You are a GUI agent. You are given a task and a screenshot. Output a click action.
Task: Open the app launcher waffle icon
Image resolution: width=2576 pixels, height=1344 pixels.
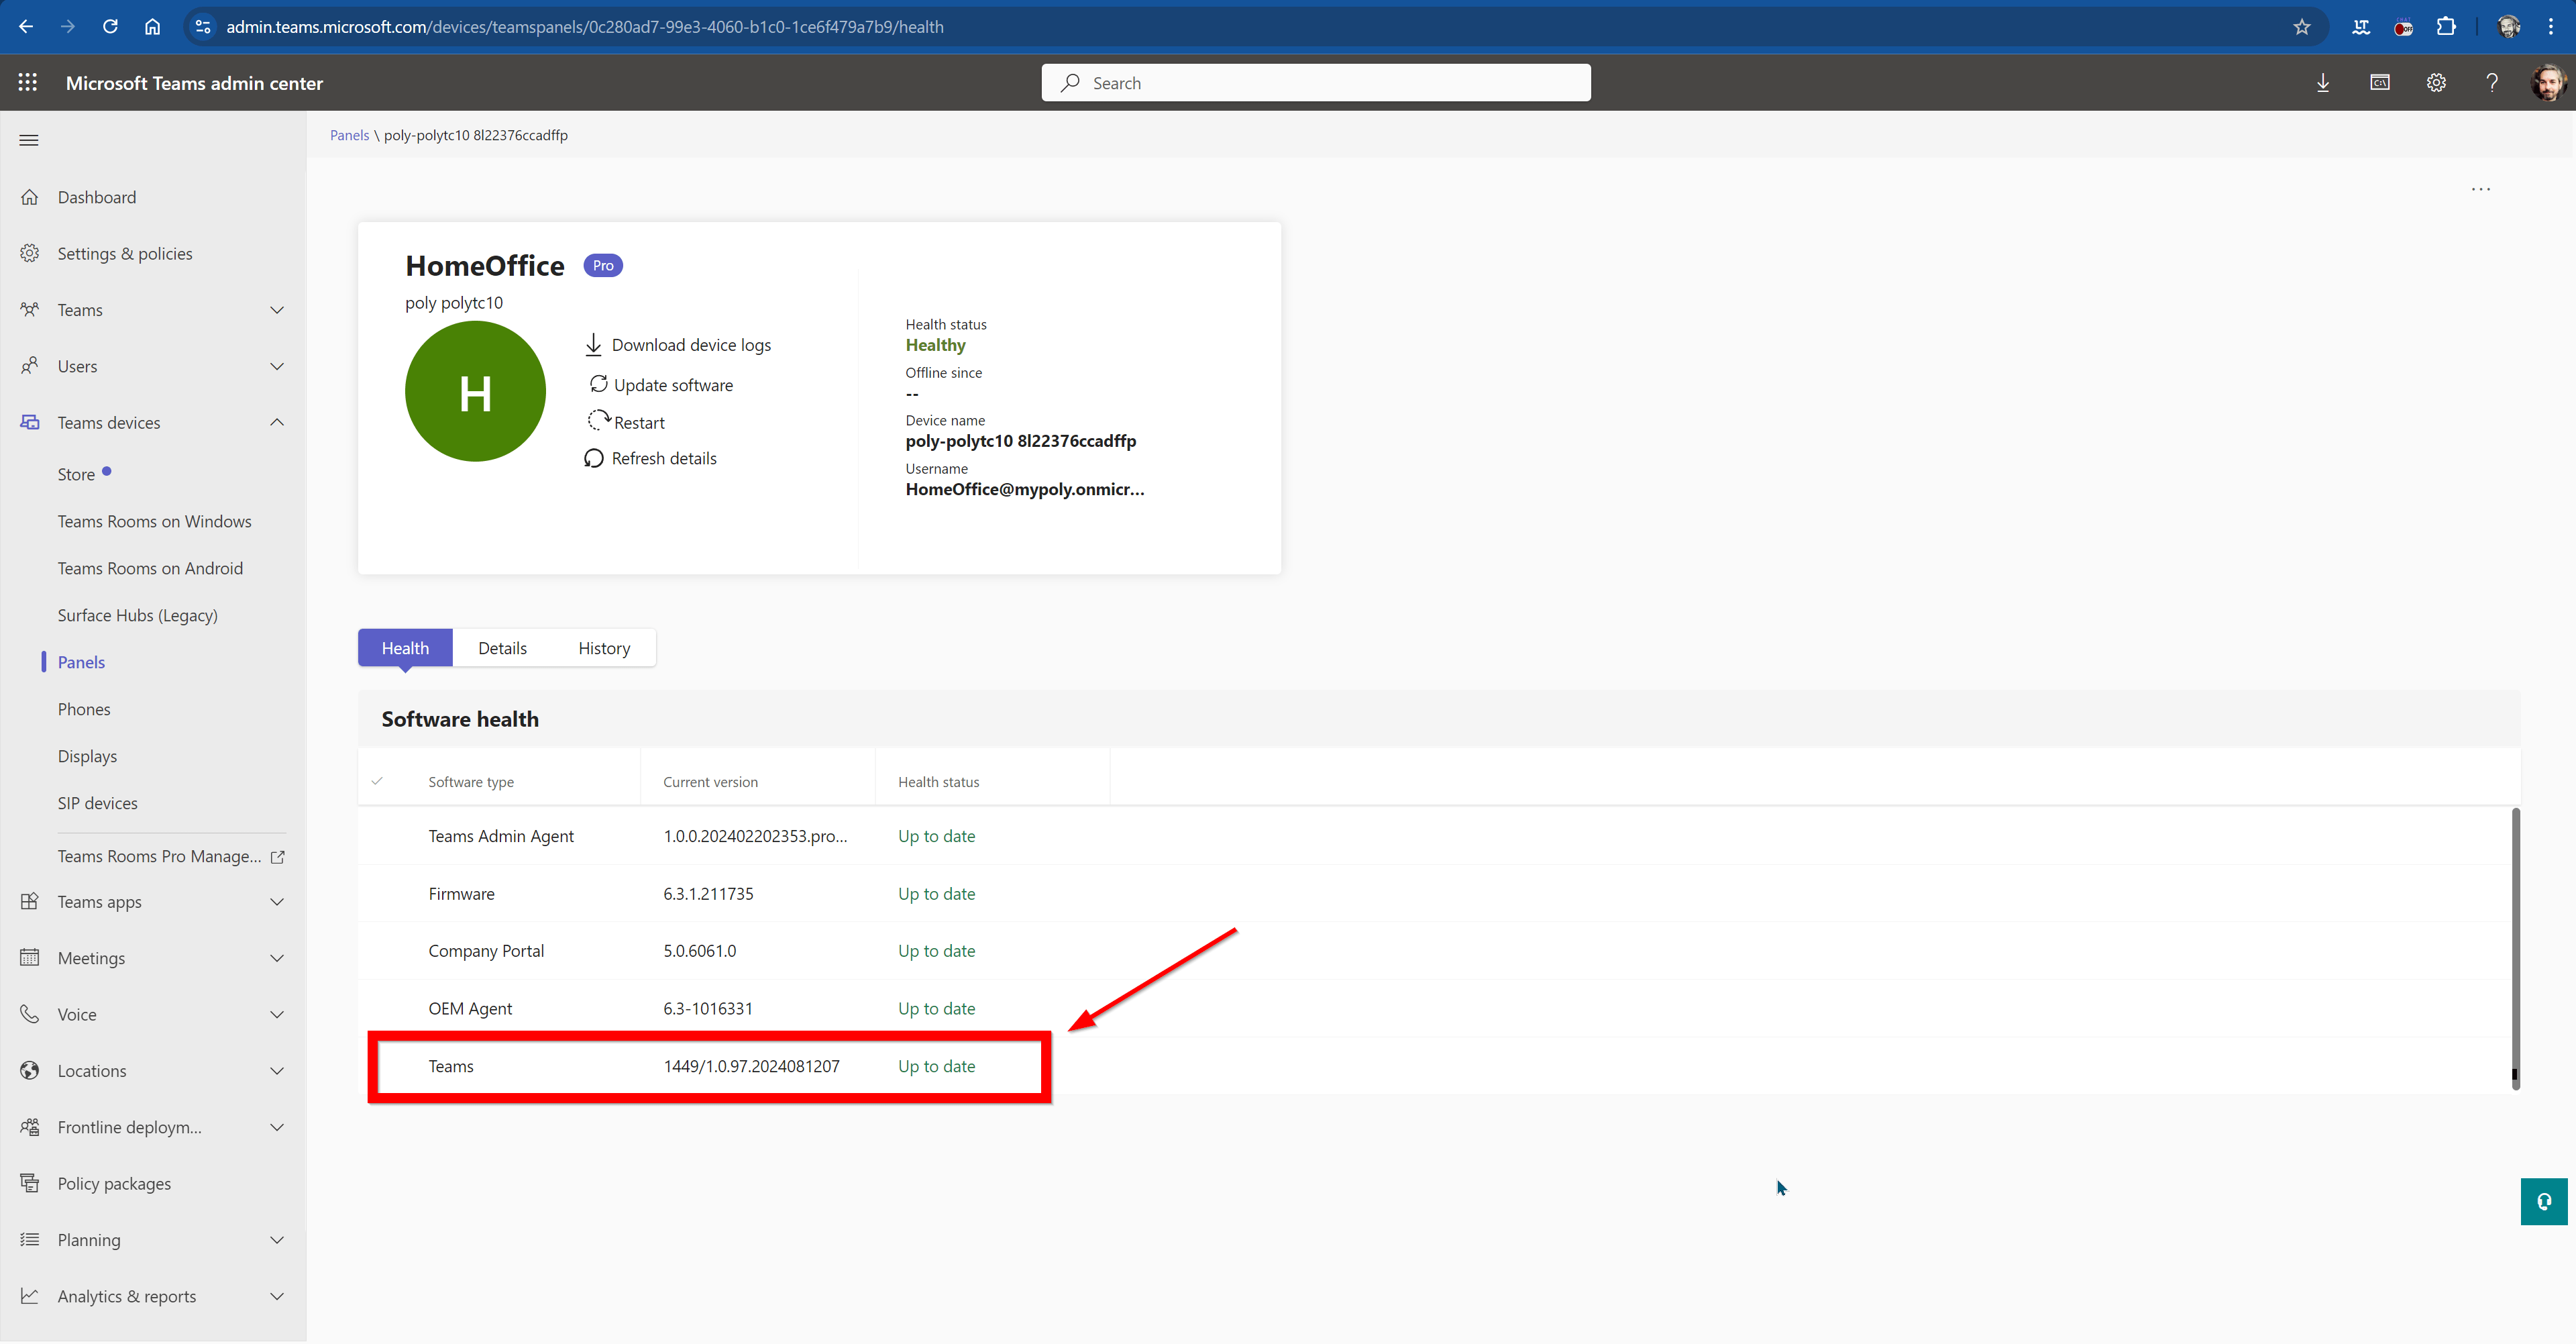(x=28, y=83)
